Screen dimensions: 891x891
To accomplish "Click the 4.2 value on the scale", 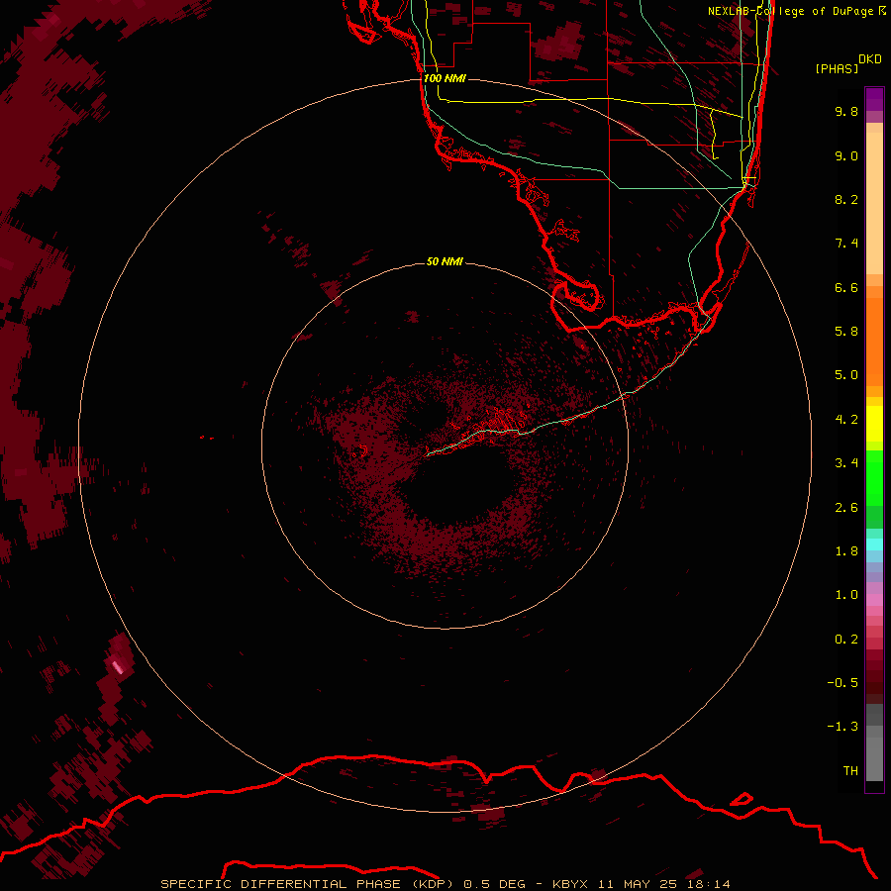I will coord(846,420).
